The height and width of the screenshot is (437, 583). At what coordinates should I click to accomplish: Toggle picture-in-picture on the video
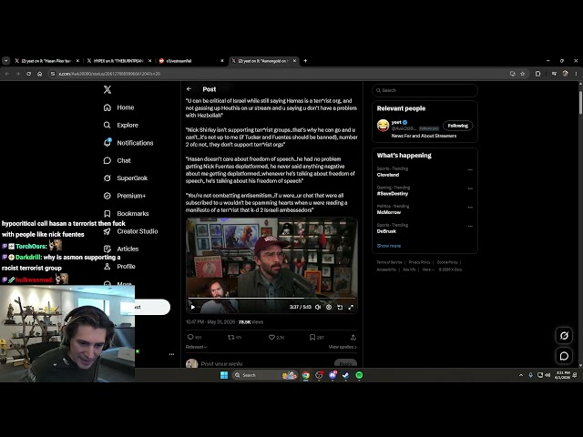coord(340,307)
